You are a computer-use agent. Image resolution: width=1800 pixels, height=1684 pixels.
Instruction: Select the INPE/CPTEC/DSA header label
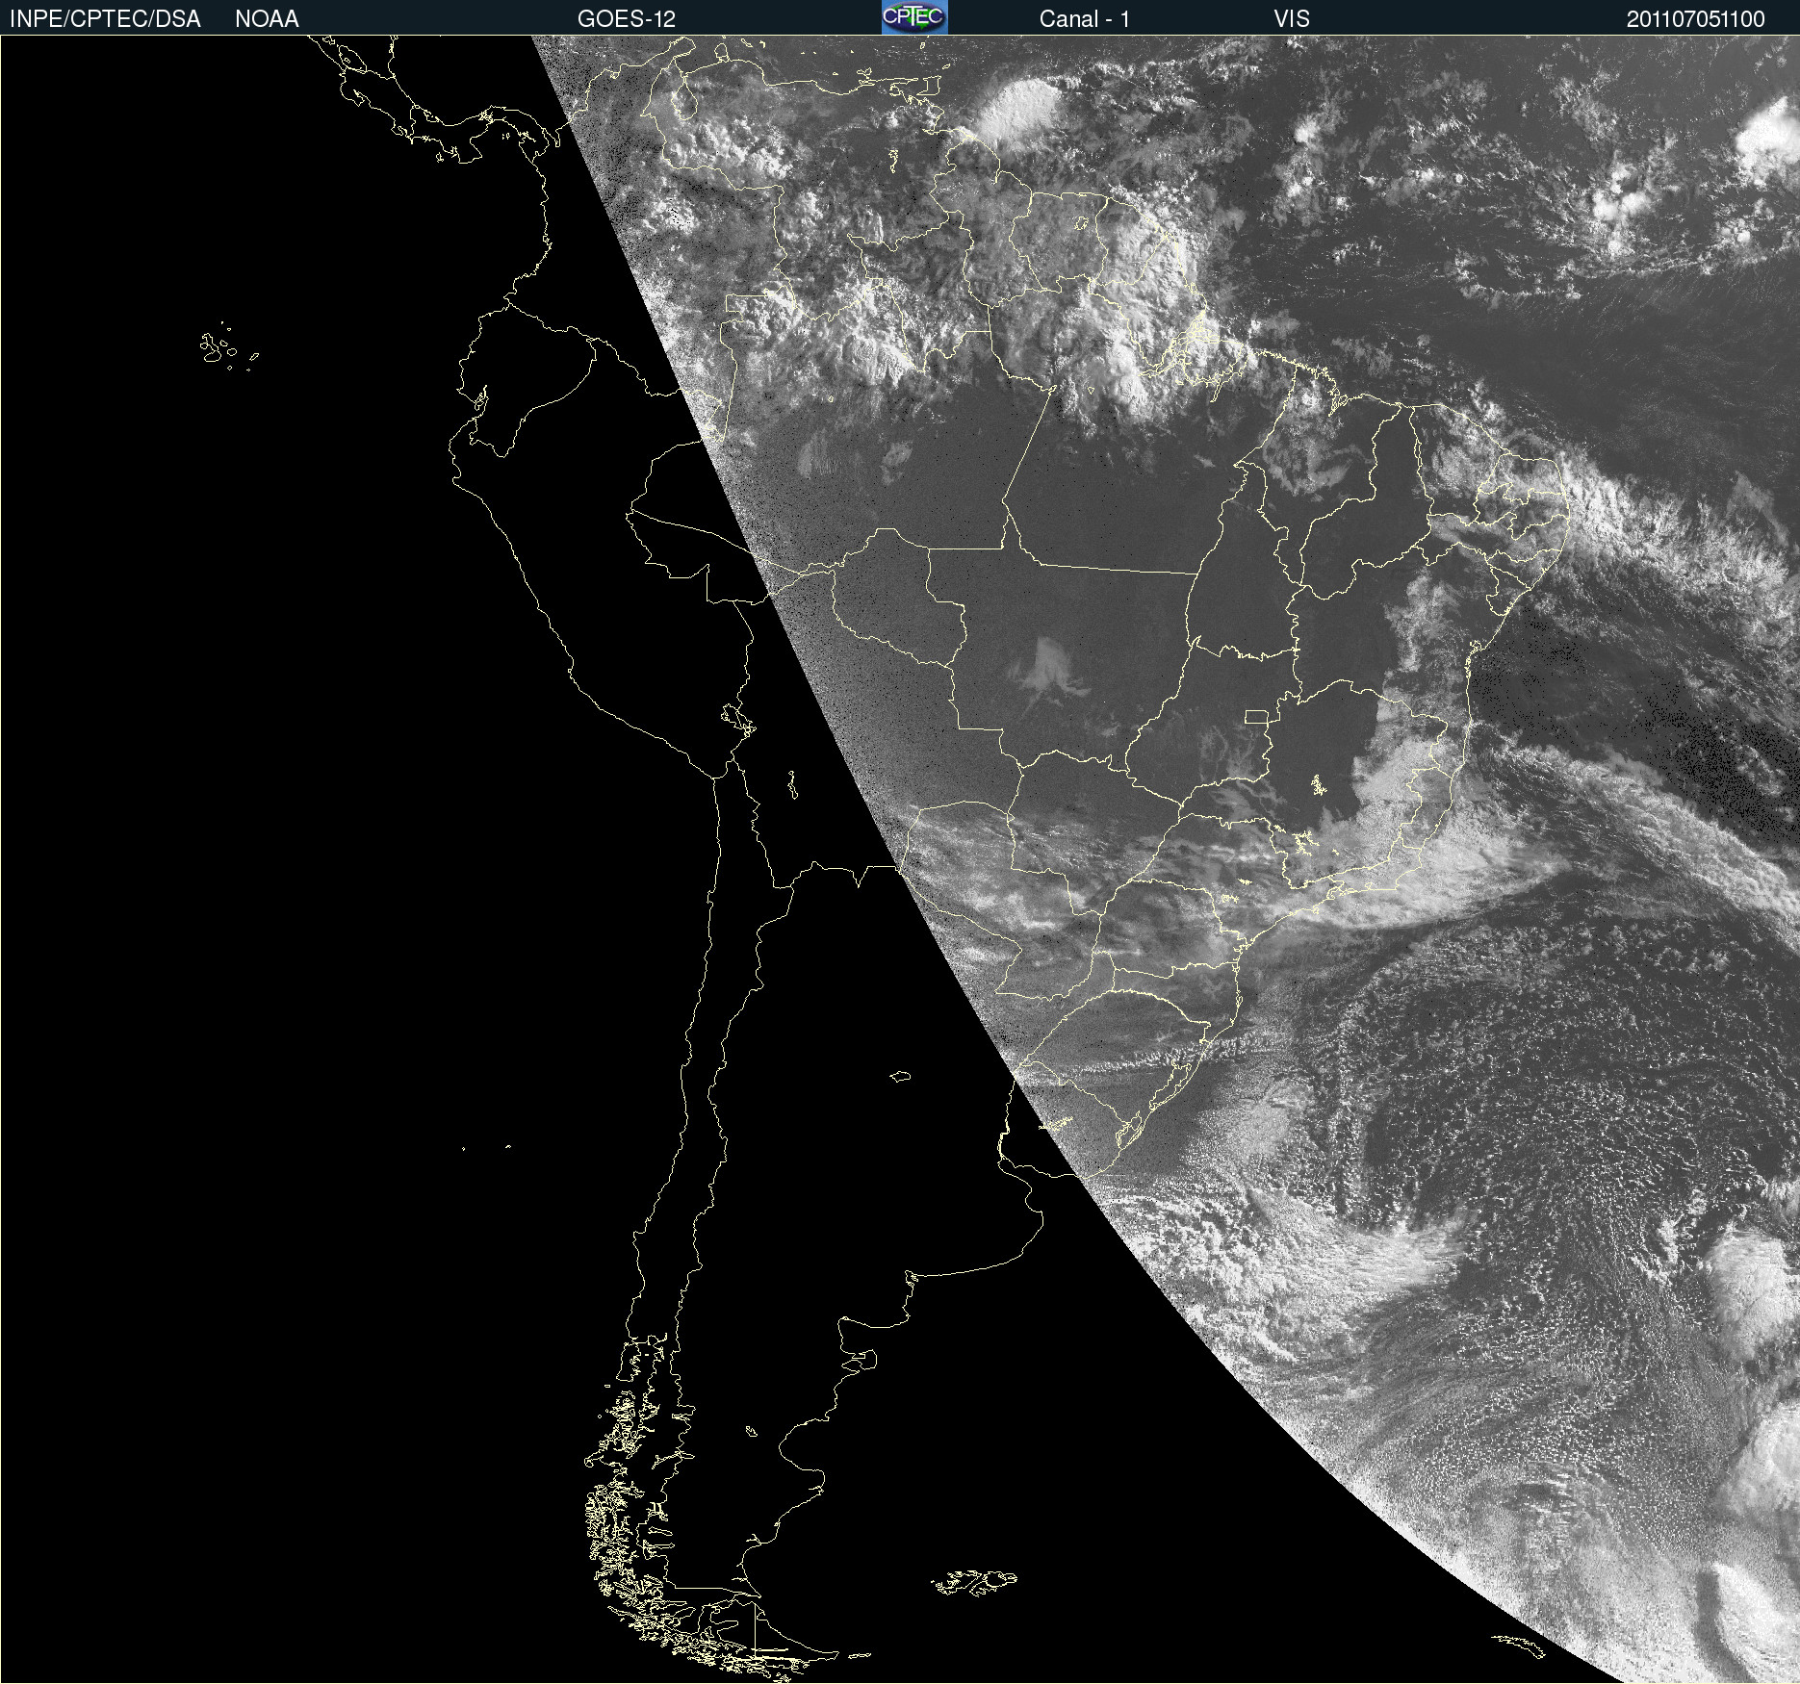pos(105,19)
